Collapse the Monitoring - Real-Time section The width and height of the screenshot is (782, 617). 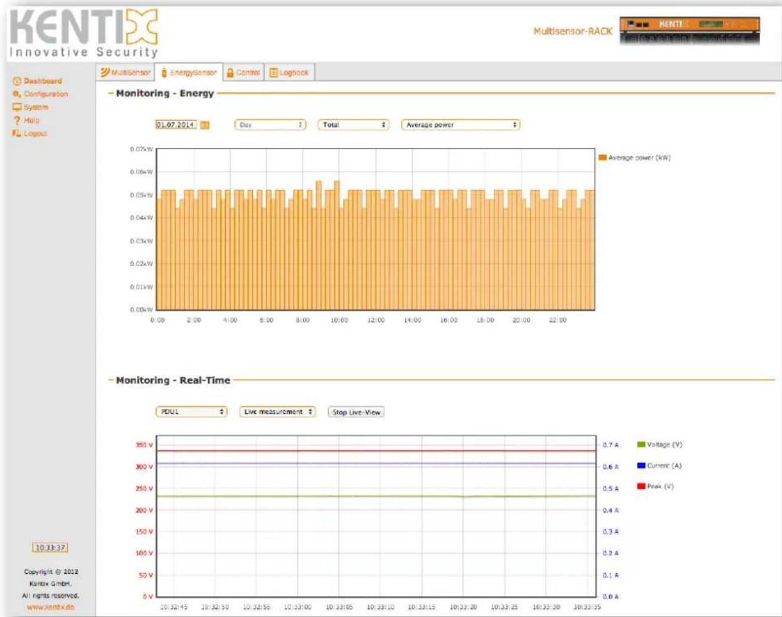[111, 380]
